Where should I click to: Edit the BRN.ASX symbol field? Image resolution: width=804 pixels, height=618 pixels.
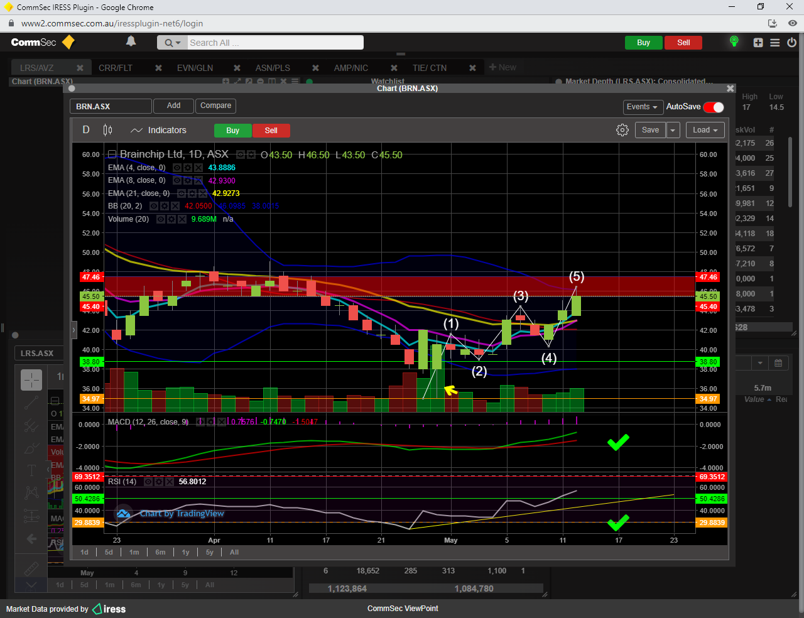(x=111, y=106)
